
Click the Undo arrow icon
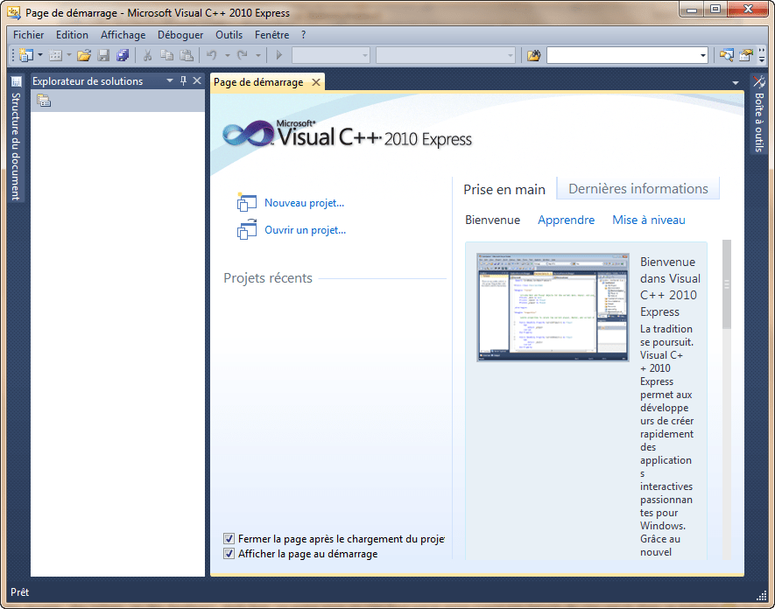tap(212, 55)
